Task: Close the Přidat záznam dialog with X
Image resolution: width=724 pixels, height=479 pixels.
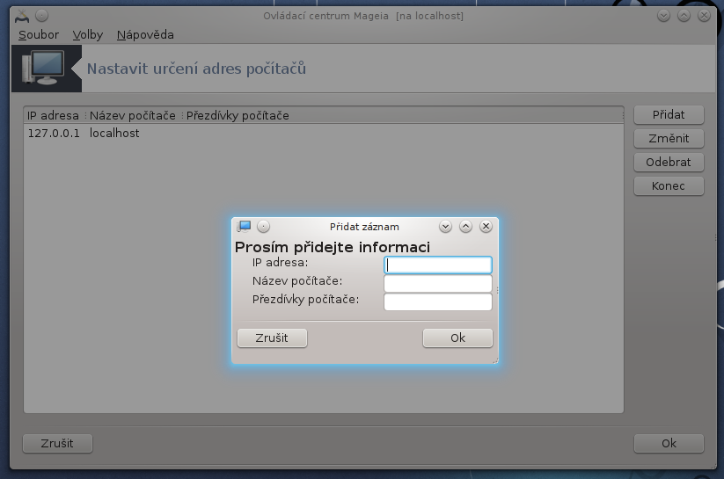Action: (x=486, y=226)
